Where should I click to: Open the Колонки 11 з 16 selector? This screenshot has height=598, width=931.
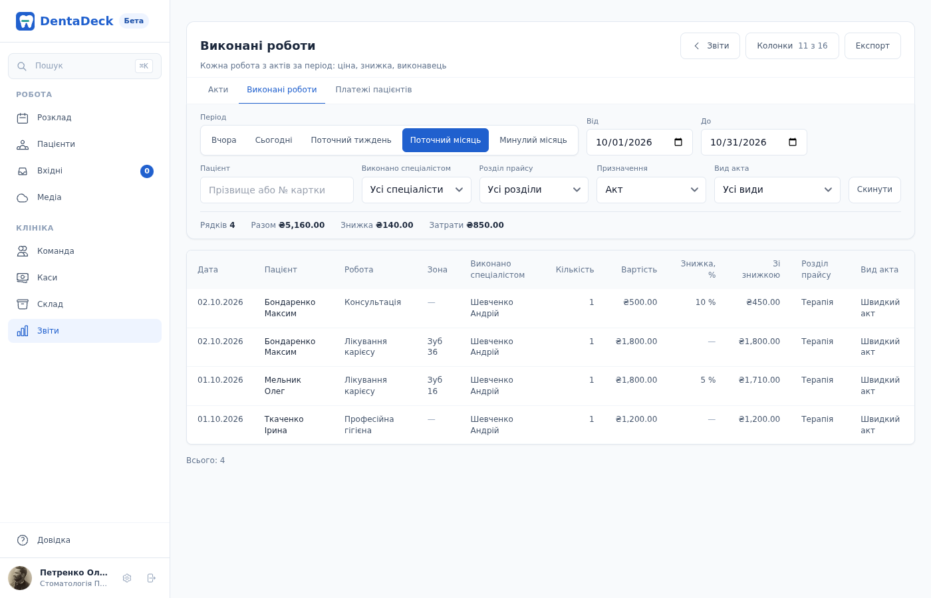click(x=792, y=46)
